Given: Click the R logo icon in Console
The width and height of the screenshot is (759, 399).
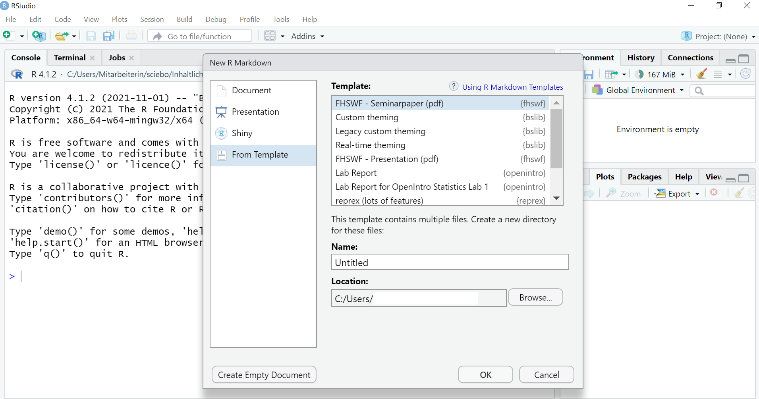Looking at the screenshot, I should 17,74.
